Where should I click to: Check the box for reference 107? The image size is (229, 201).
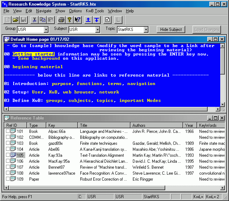(8, 167)
